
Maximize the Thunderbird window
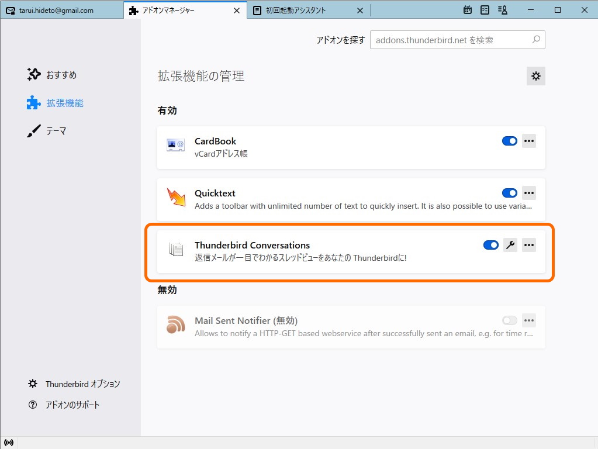coord(558,10)
